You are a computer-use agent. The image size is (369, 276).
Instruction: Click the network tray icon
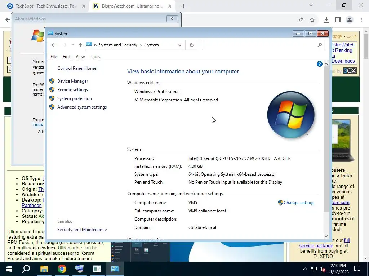tap(314, 269)
